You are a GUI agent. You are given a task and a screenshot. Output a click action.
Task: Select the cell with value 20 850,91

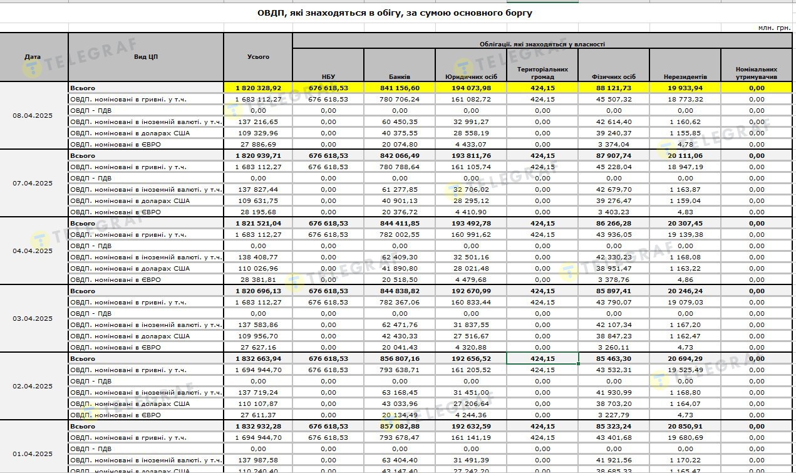pos(685,426)
